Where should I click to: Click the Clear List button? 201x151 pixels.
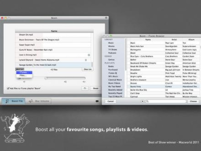[88, 69]
